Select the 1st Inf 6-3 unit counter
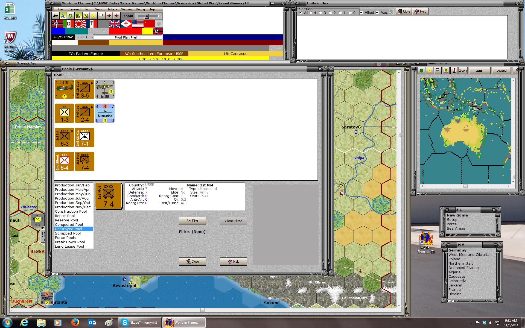Image resolution: width=525 pixels, height=328 pixels. click(65, 137)
